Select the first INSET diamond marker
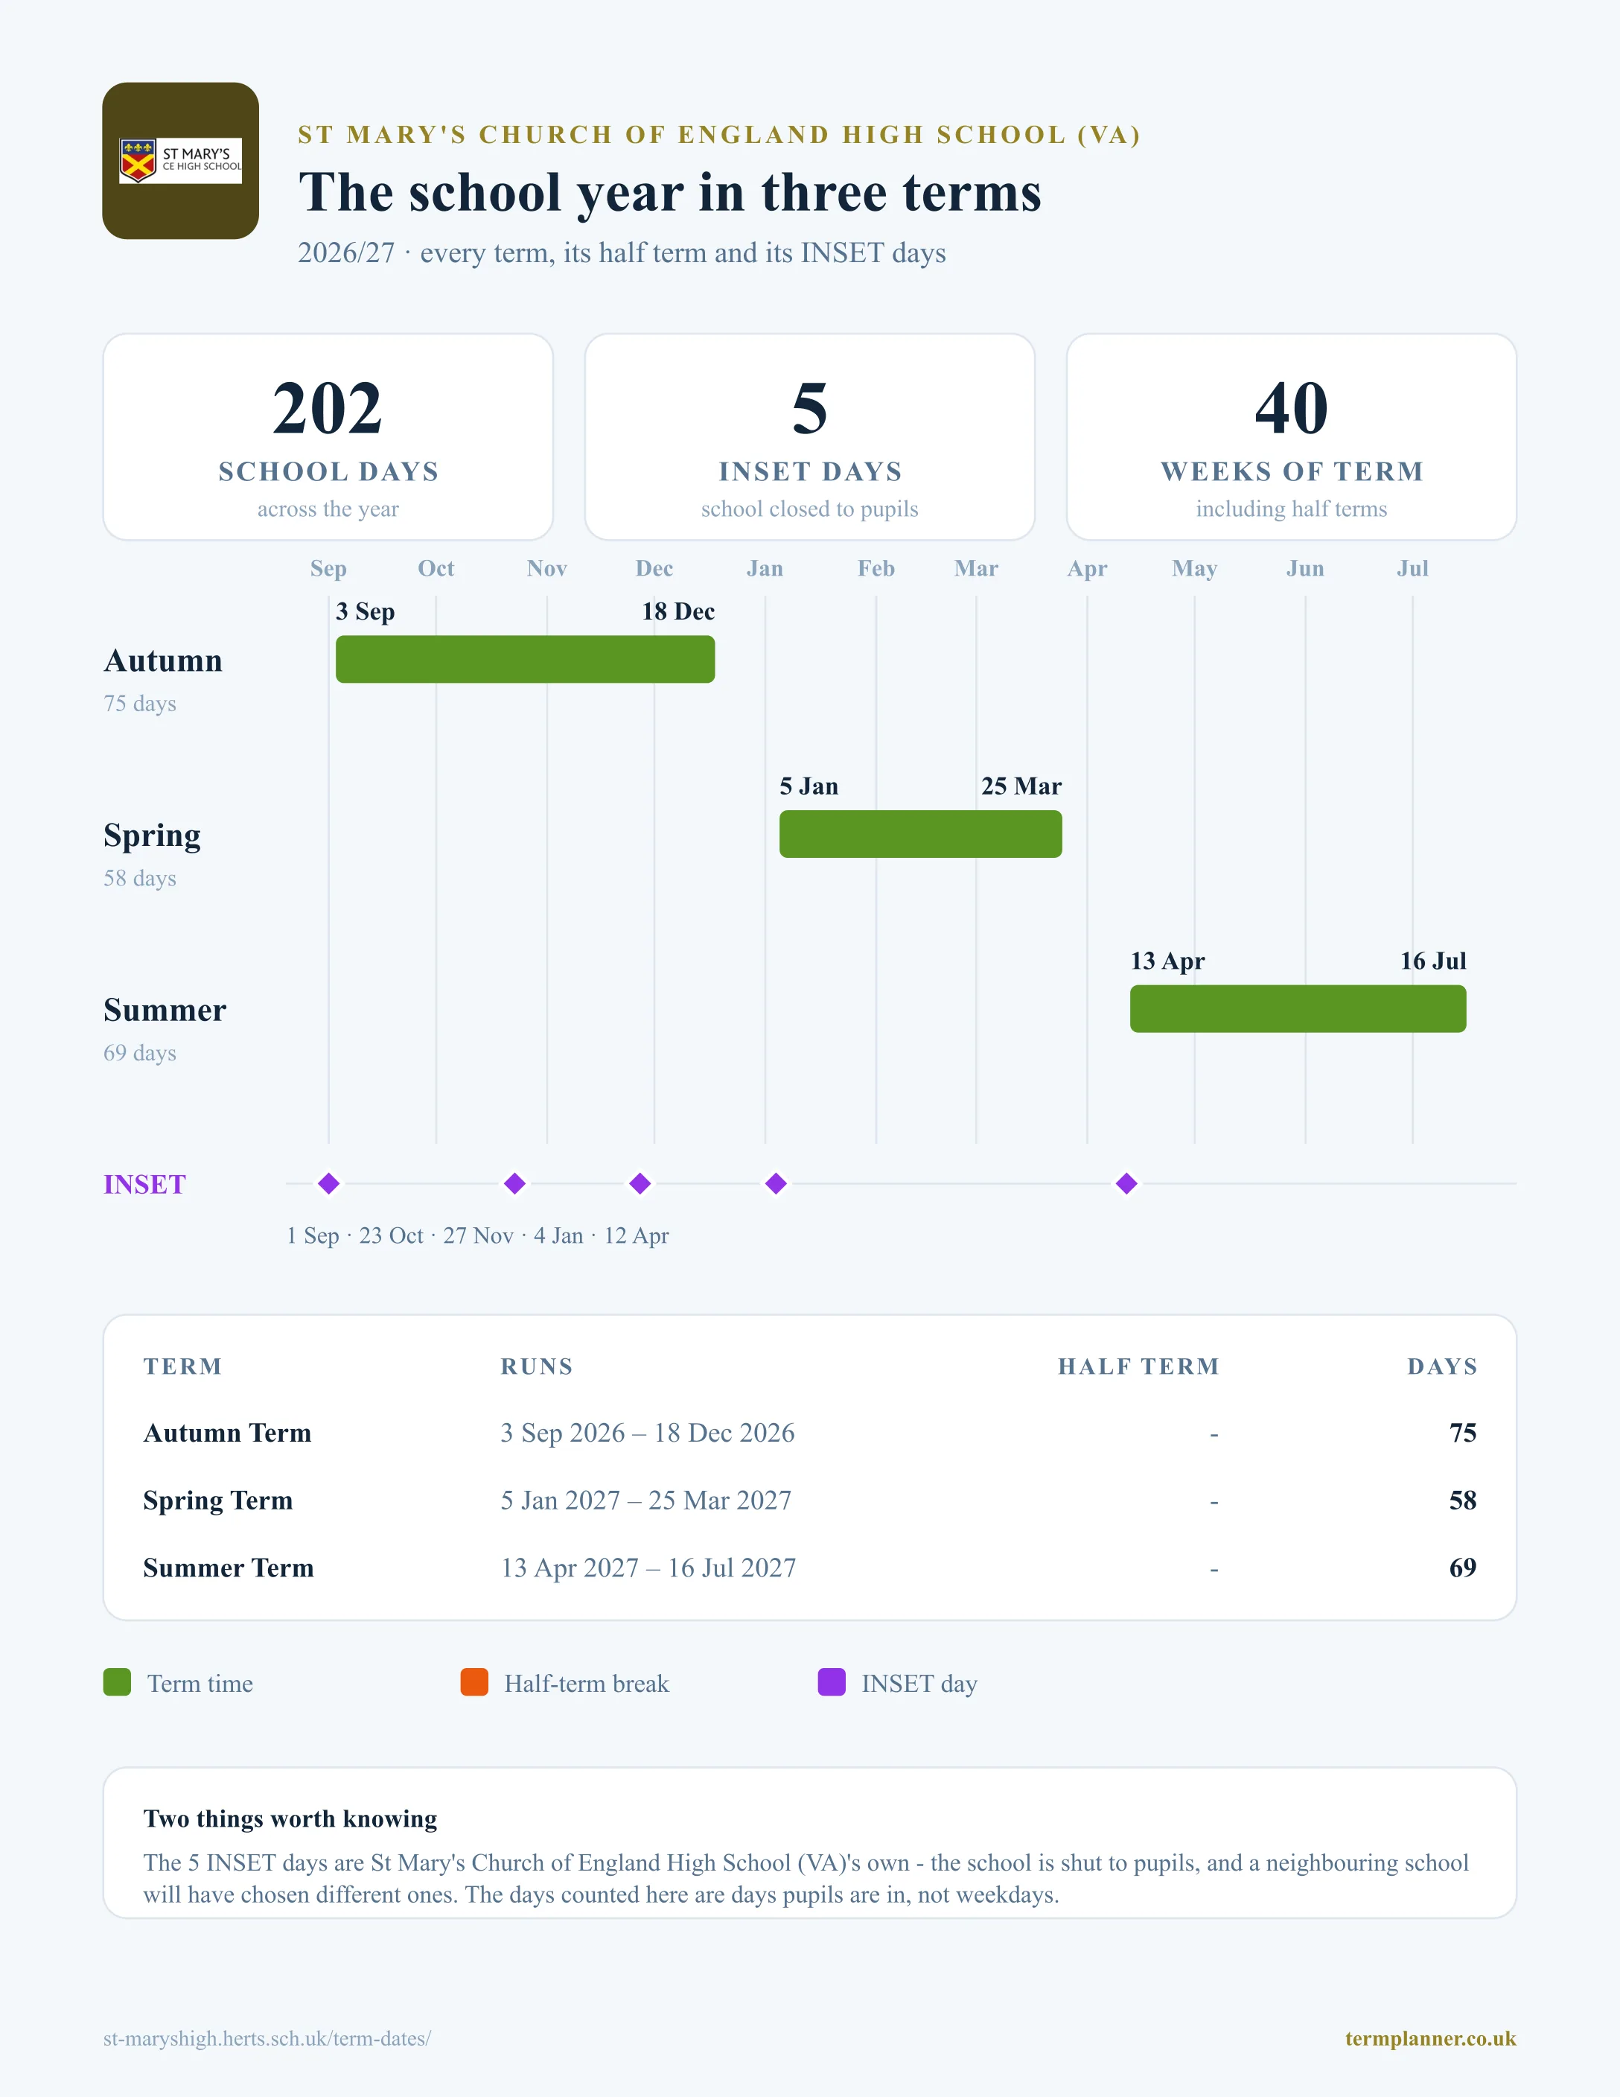This screenshot has height=2097, width=1620. pos(328,1183)
